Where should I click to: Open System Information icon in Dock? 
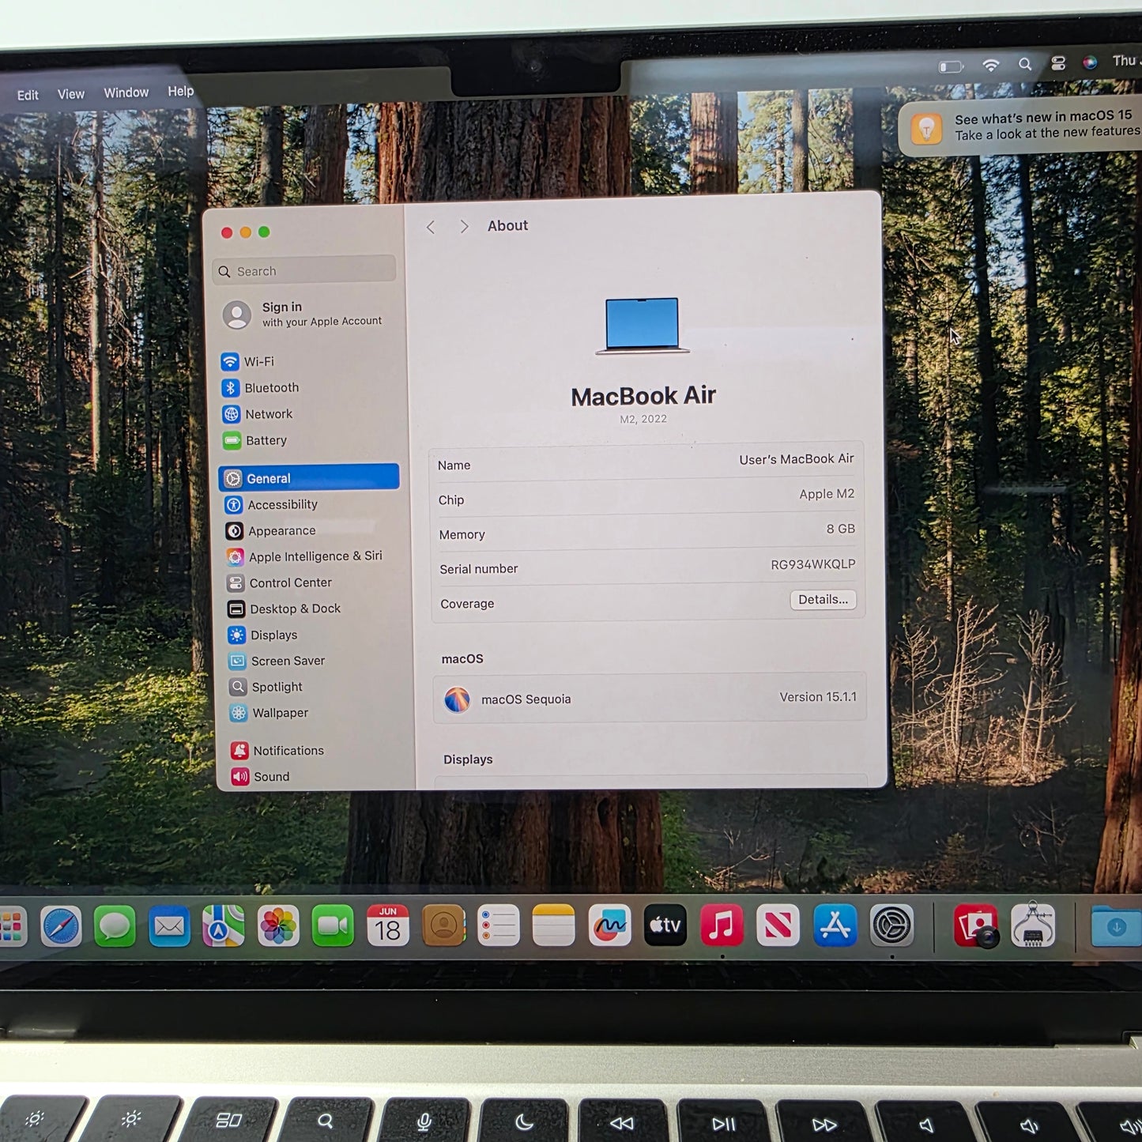pos(1033,925)
